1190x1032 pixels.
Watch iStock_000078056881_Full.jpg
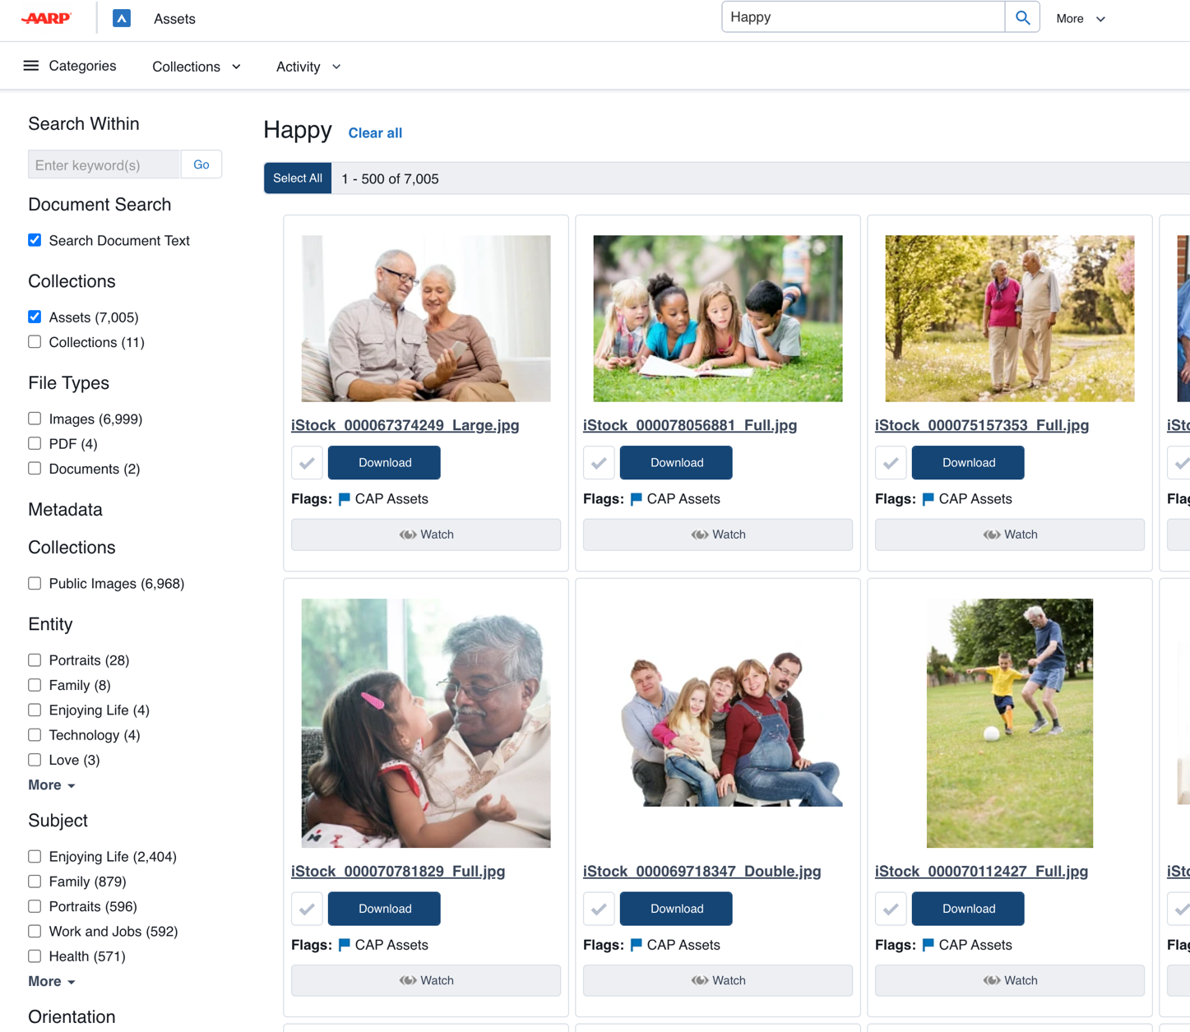pyautogui.click(x=718, y=535)
